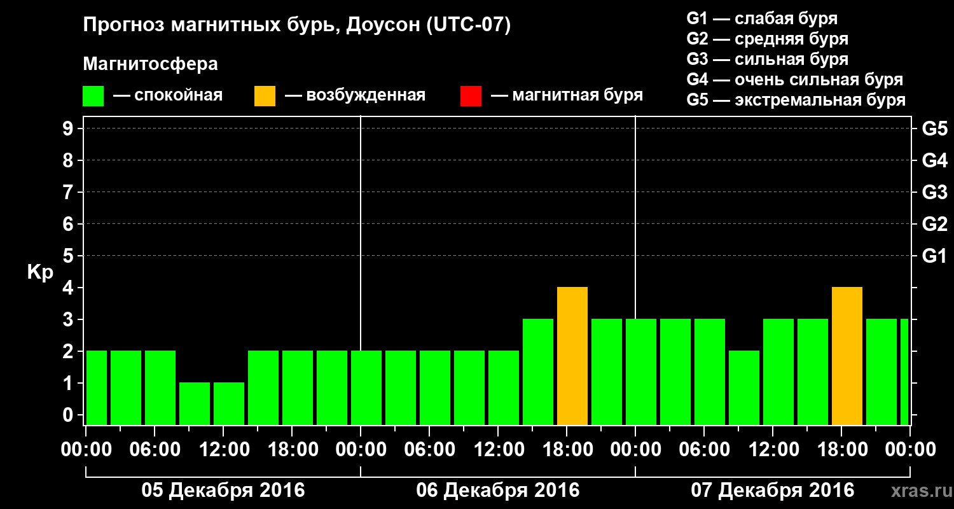Click the red 'магнитная буря' legend swatch
The height and width of the screenshot is (509, 954).
(471, 96)
